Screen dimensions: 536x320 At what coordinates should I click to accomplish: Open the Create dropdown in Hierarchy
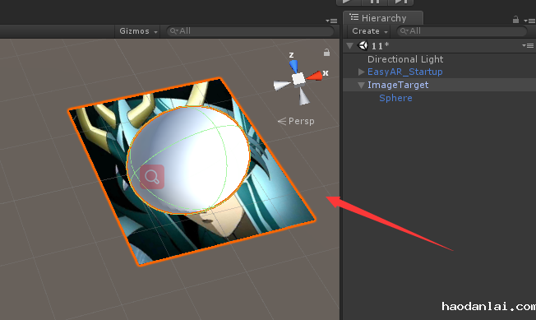tap(369, 31)
